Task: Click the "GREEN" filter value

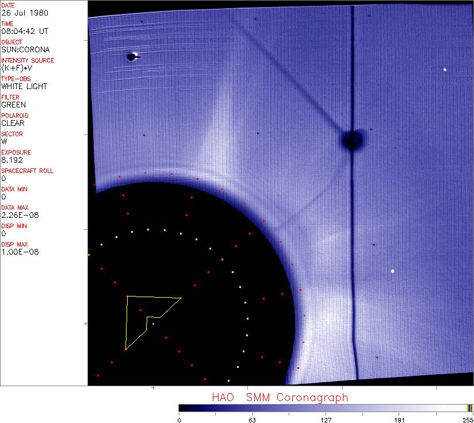Action: pos(13,105)
